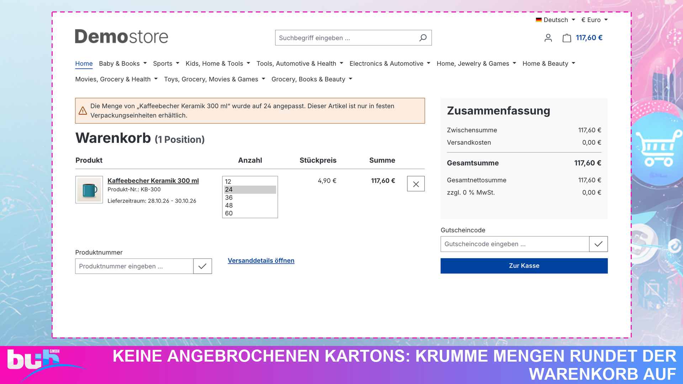This screenshot has height=384, width=683.
Task: Open the shopping bag cart icon
Action: [x=567, y=38]
